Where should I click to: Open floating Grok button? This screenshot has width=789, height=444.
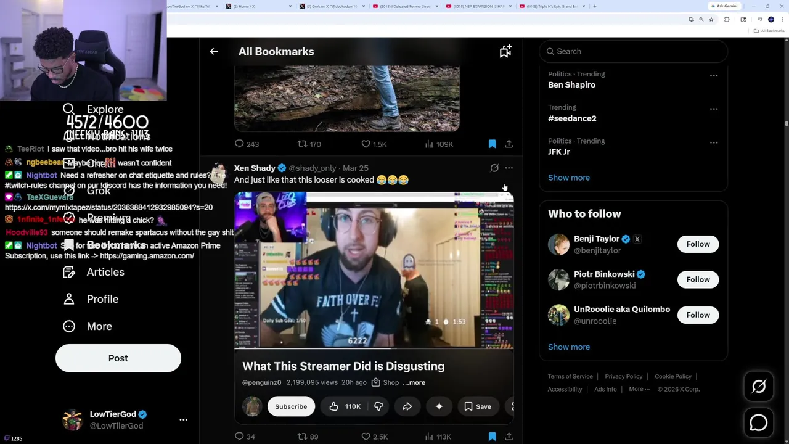(x=759, y=387)
